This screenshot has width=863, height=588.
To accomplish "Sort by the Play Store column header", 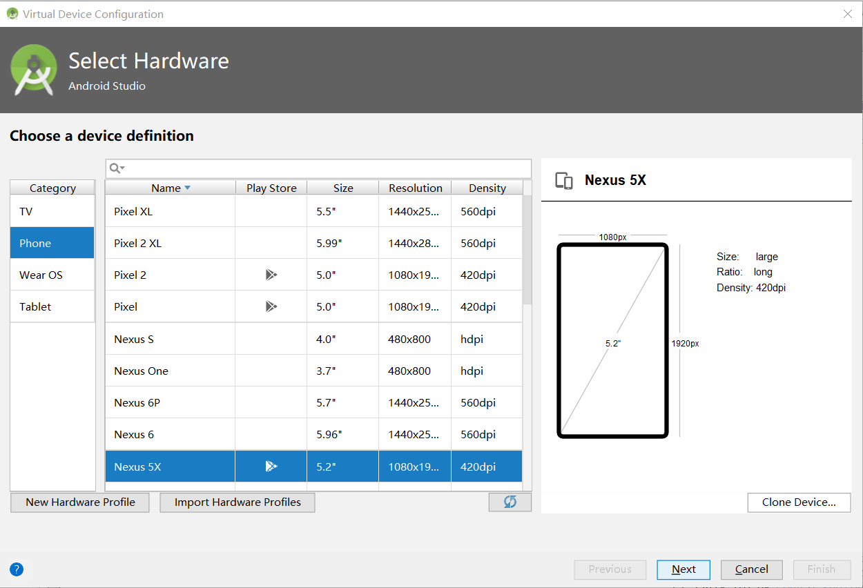I will click(271, 188).
